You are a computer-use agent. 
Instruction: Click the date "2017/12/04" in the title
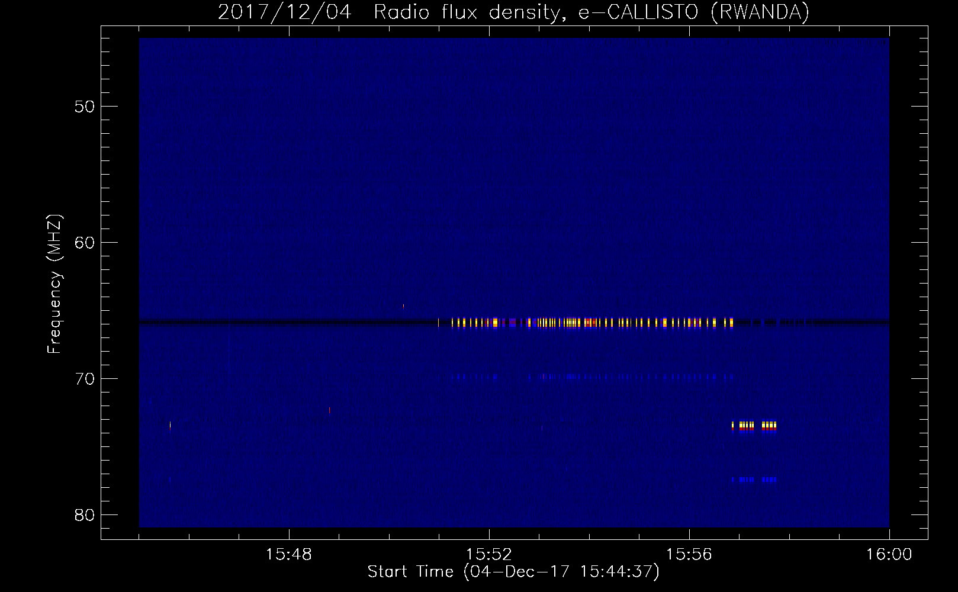pyautogui.click(x=285, y=12)
